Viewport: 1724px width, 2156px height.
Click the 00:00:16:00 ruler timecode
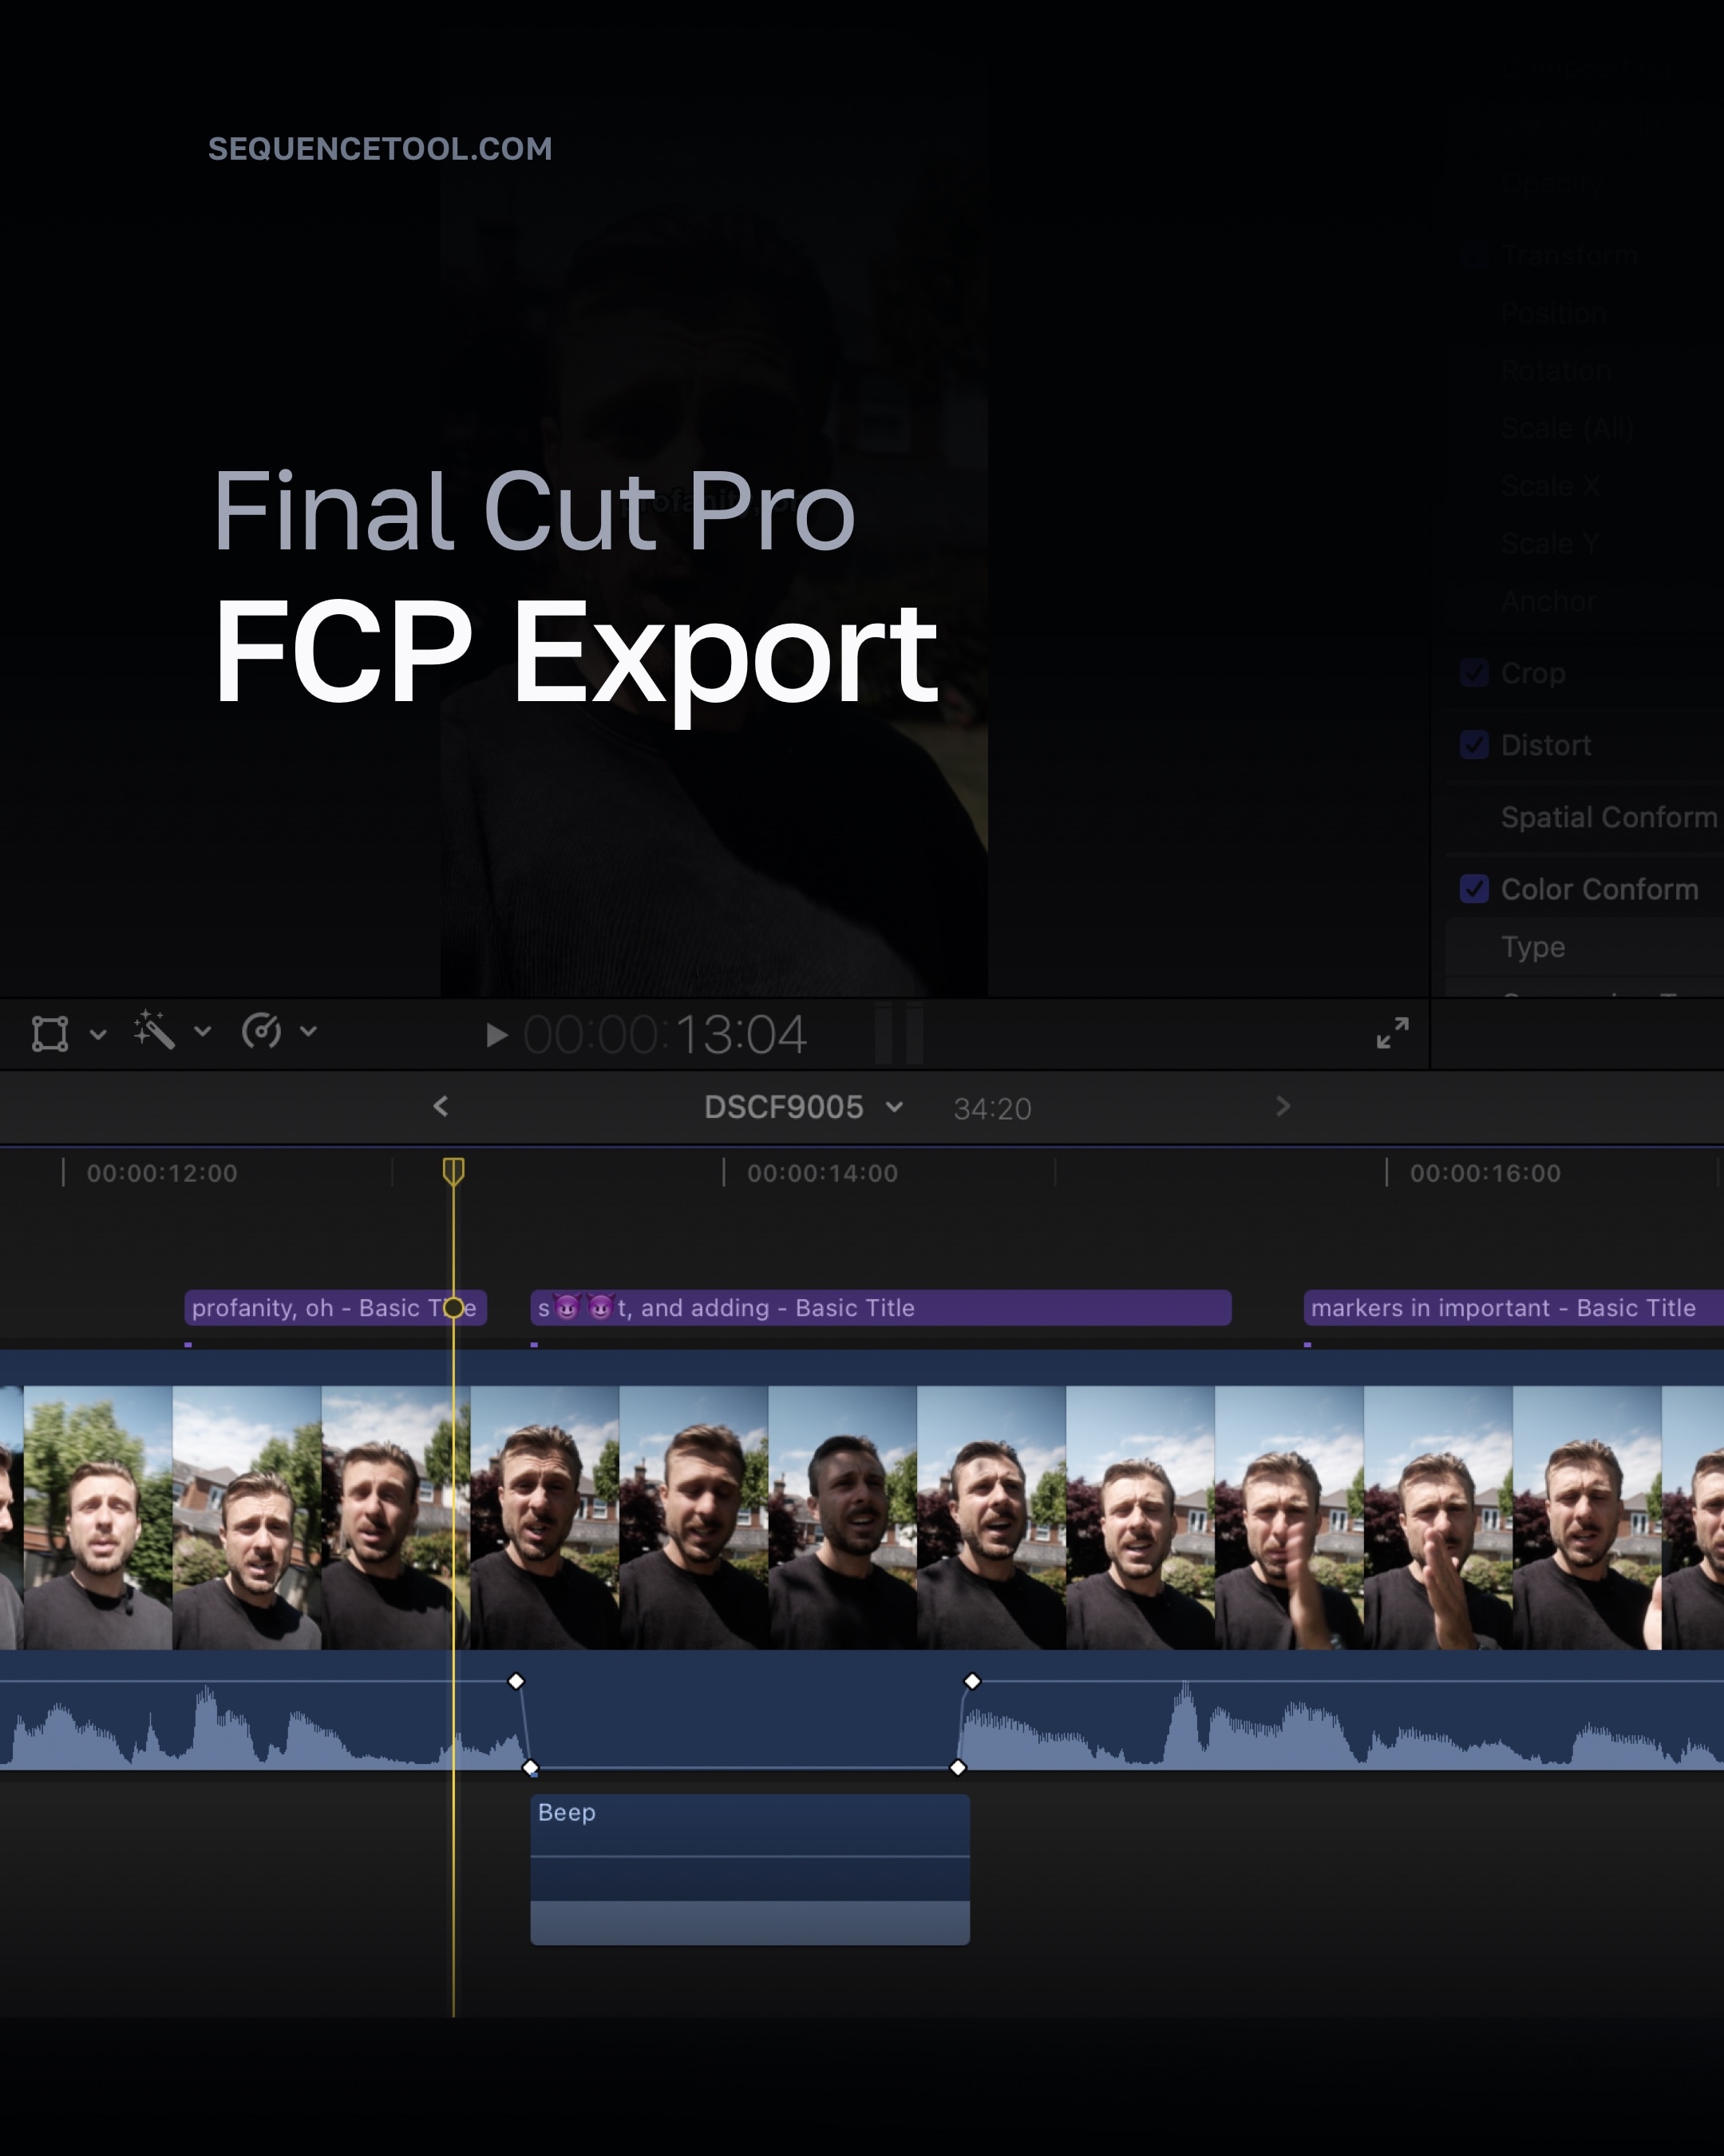point(1485,1173)
